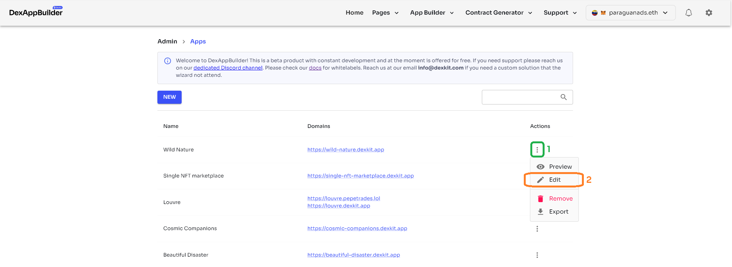Click the search magnifier icon

[x=563, y=97]
